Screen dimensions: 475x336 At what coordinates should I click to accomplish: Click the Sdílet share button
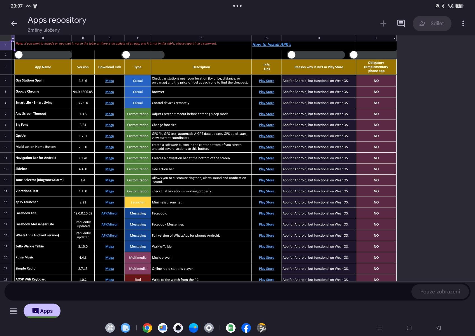432,24
